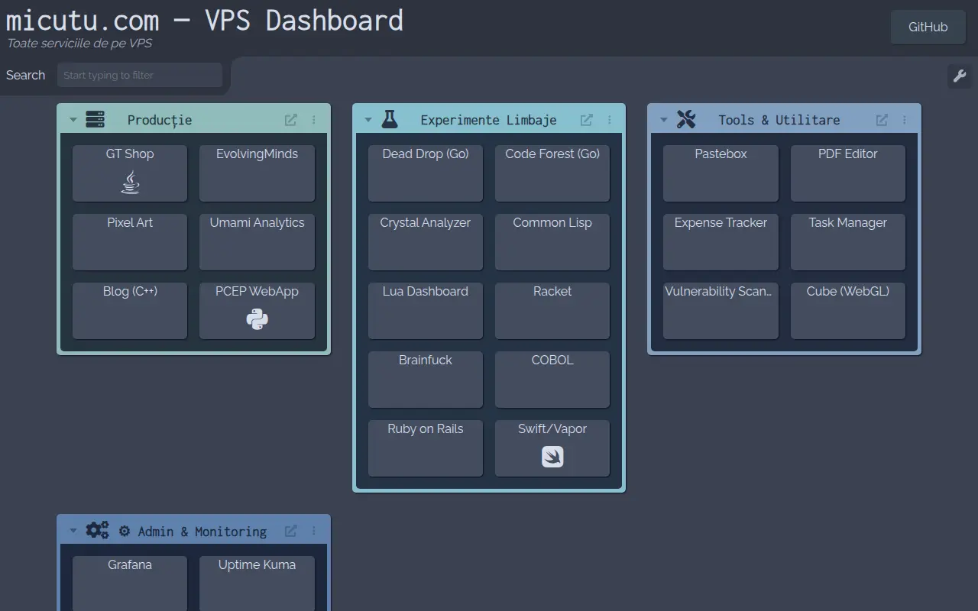Collapse the Producție section
This screenshot has height=611, width=978.
[x=73, y=120]
